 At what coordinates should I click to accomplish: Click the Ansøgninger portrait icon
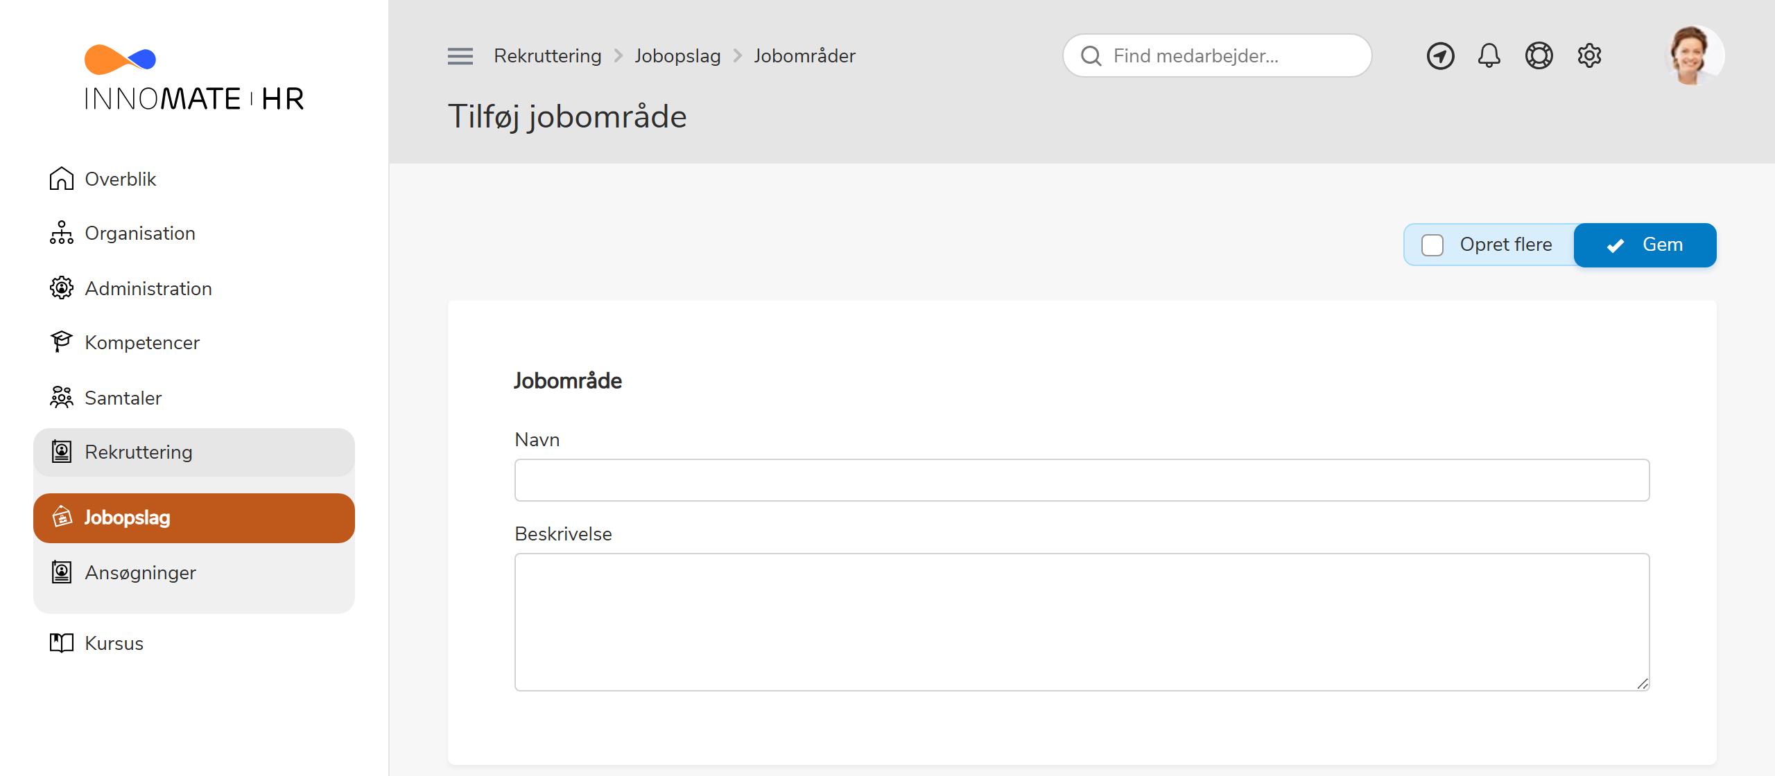62,572
